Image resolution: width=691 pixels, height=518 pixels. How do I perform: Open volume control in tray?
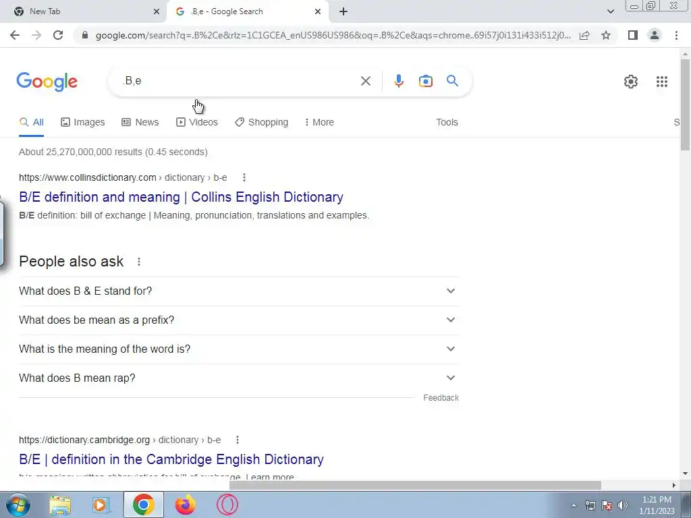coord(623,505)
